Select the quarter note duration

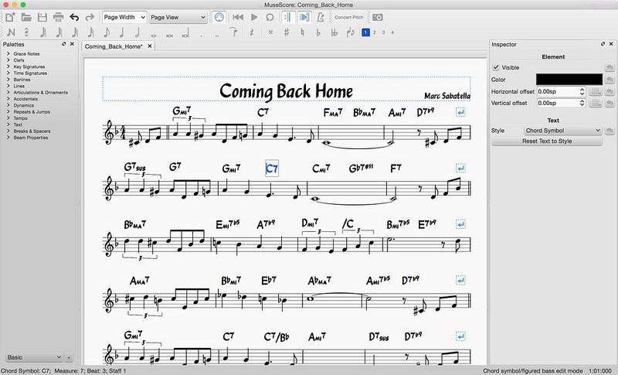coord(122,32)
